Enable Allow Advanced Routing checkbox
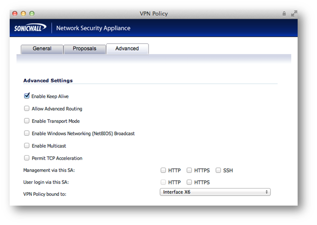Image resolution: width=317 pixels, height=225 pixels. (27, 109)
